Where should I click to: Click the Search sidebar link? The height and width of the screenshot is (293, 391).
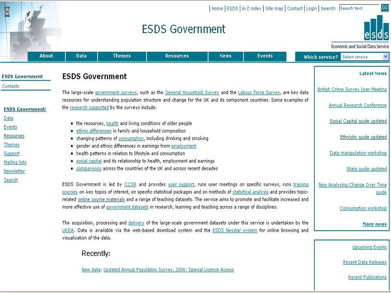point(11,180)
